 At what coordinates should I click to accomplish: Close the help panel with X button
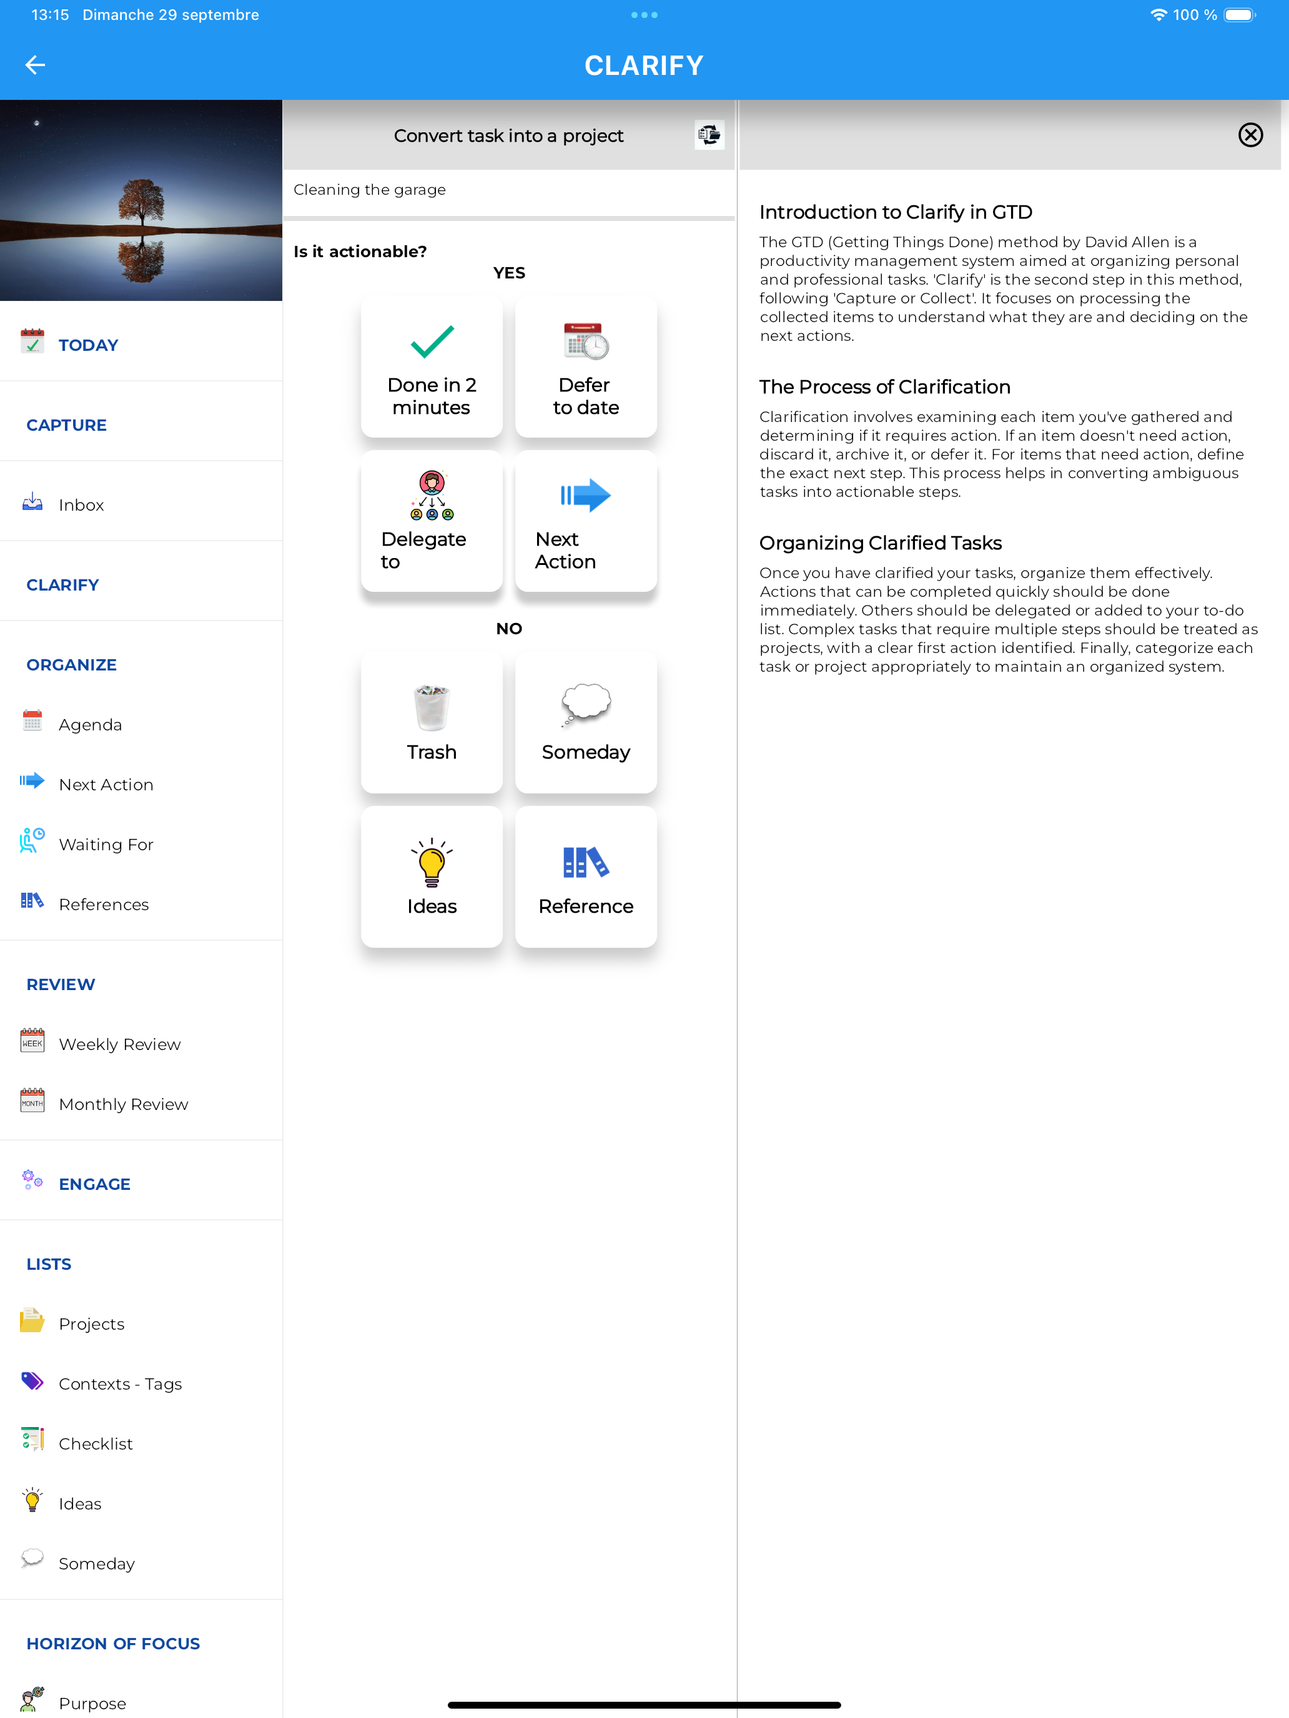(x=1250, y=134)
